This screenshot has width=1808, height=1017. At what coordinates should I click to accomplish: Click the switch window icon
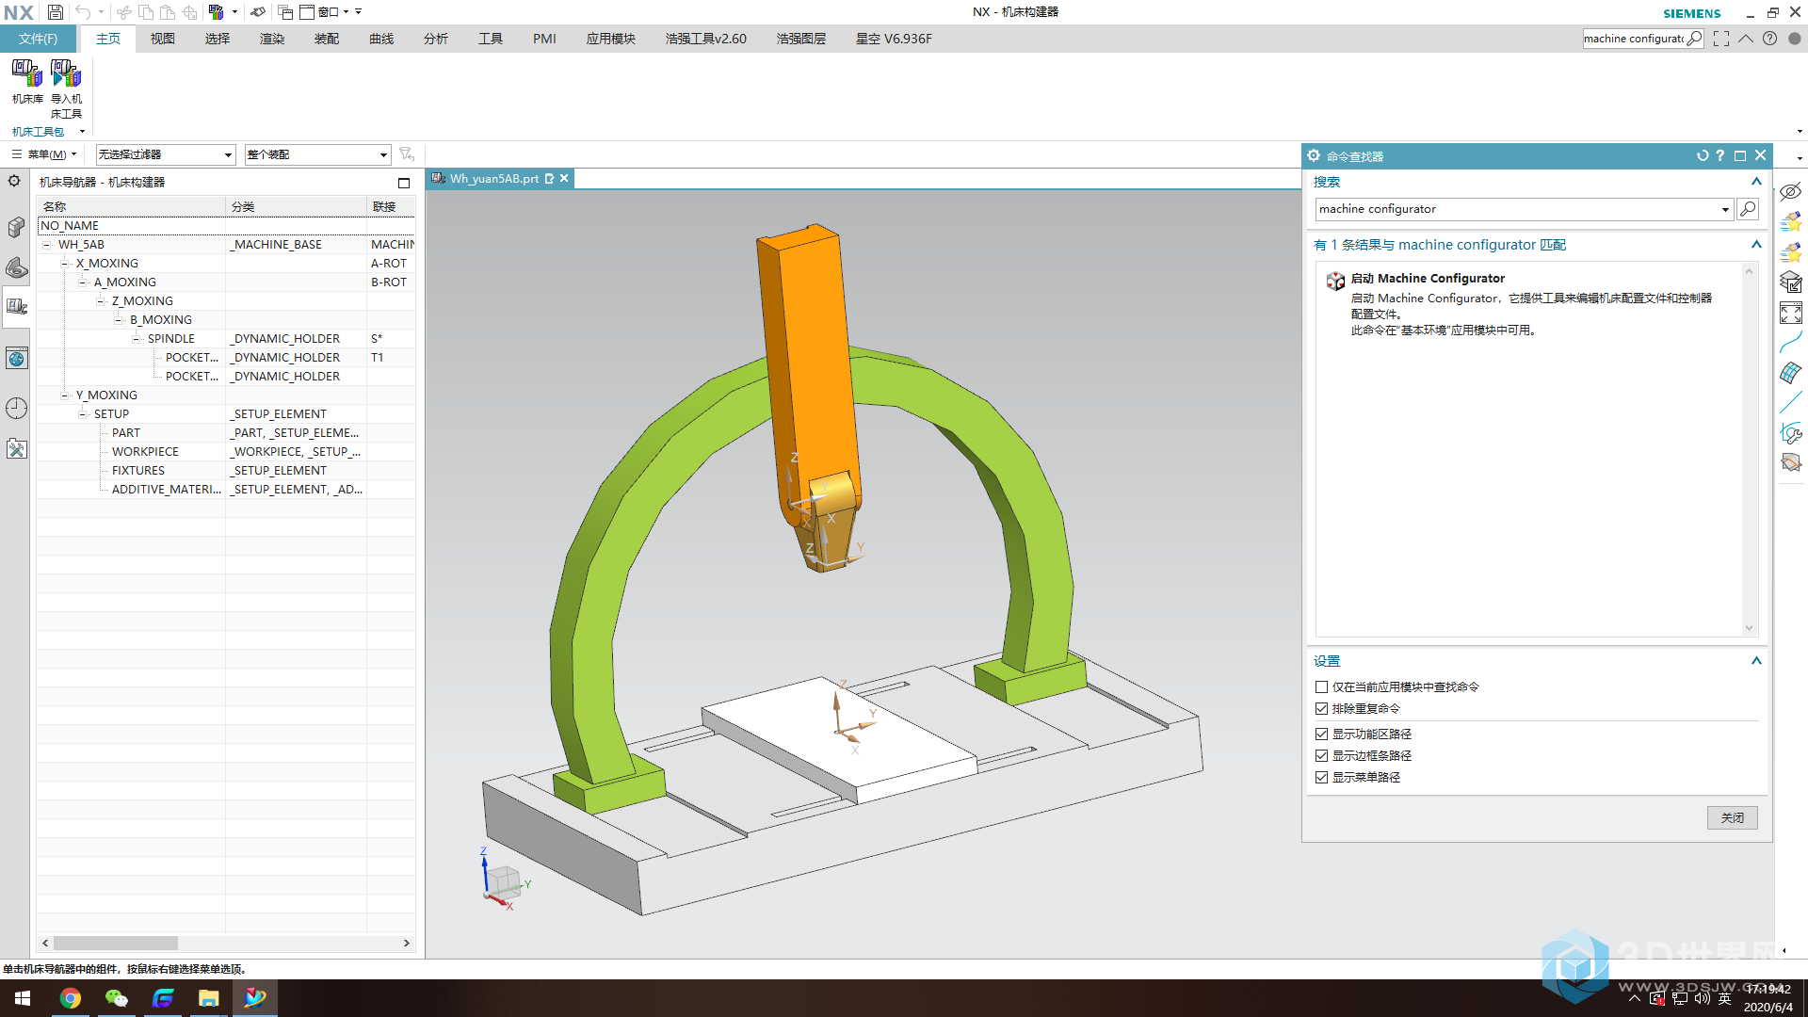(x=285, y=12)
